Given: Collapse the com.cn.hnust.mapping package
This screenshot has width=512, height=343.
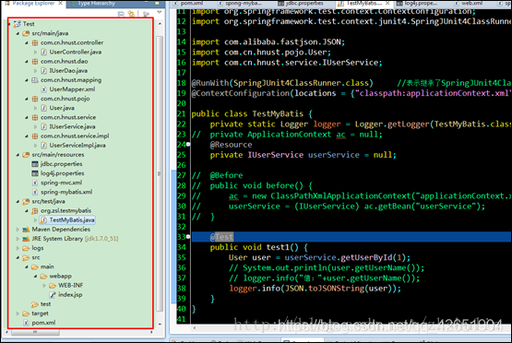Looking at the screenshot, I should [x=27, y=80].
